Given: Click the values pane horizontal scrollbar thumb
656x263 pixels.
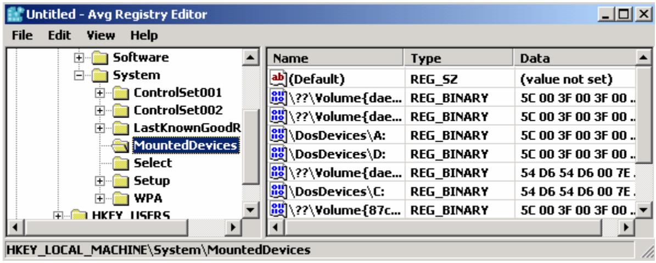Looking at the screenshot, I should [x=442, y=227].
